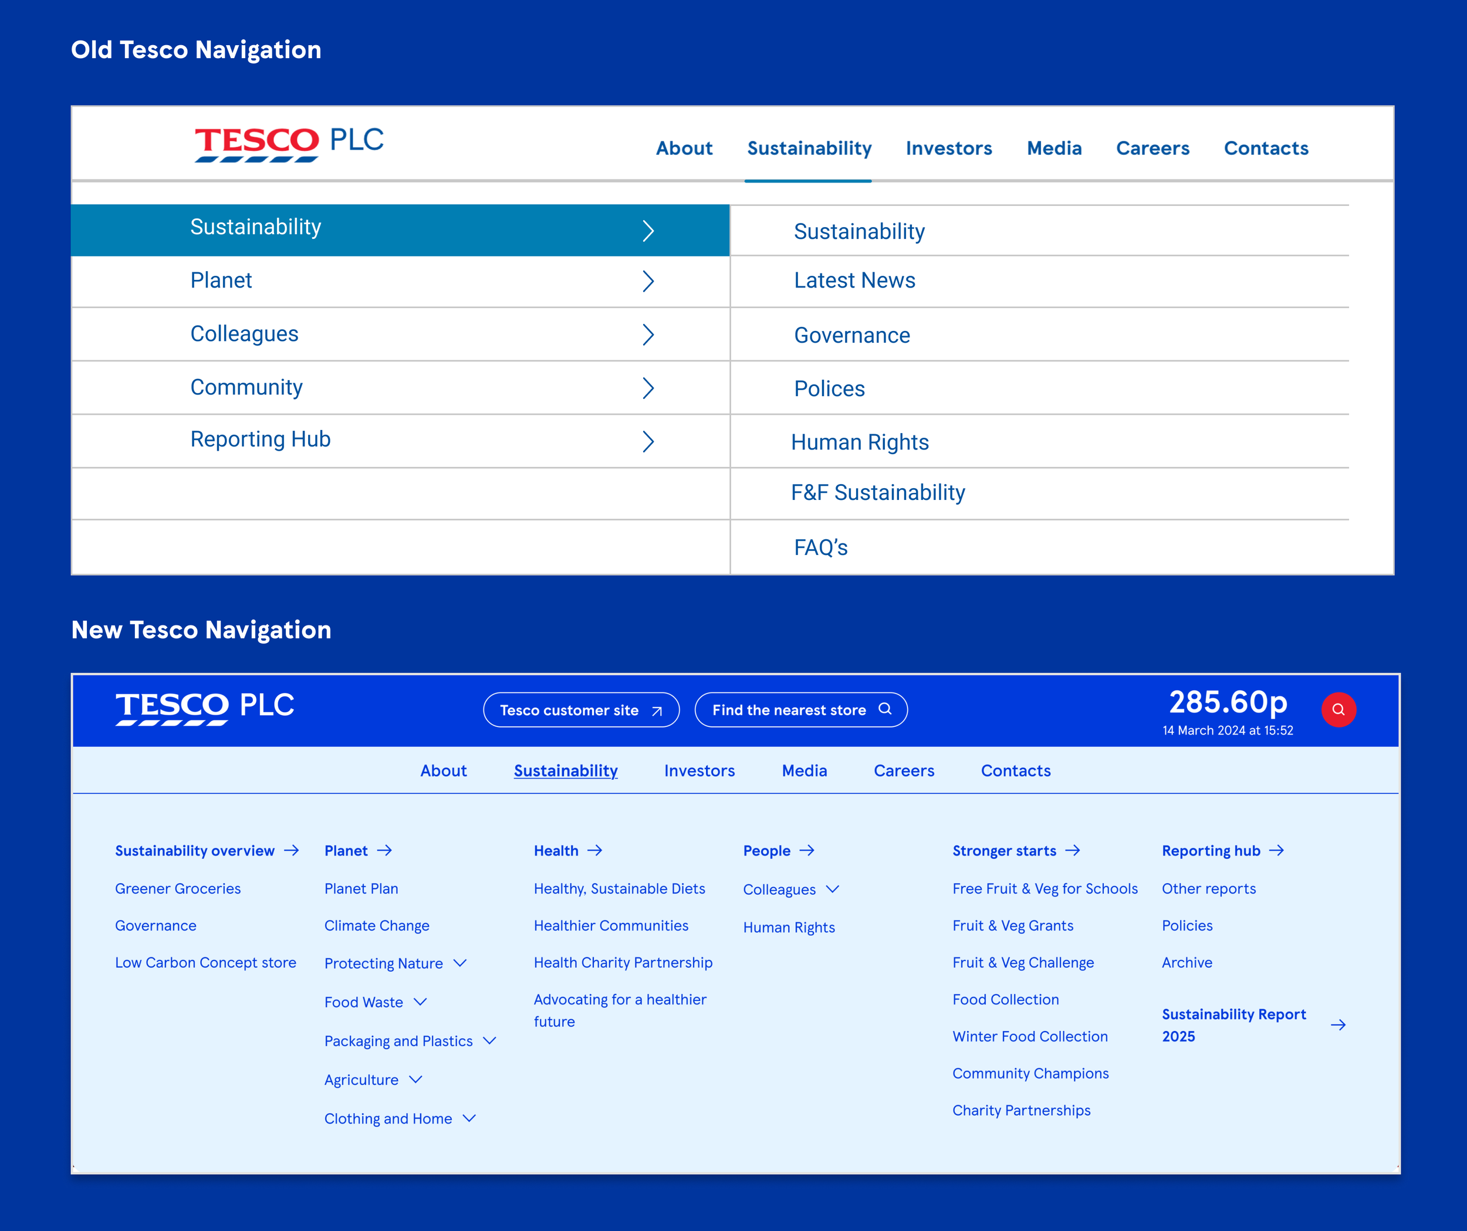Click arrow beside the Planet column heading
Image resolution: width=1467 pixels, height=1231 pixels.
(385, 850)
